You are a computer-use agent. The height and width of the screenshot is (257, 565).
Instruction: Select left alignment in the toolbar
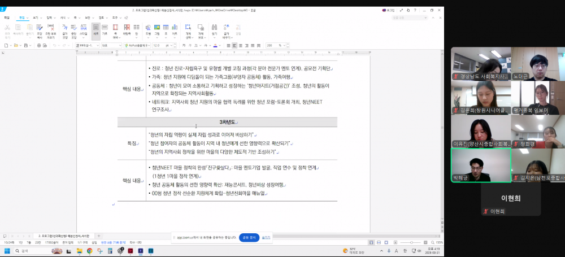coord(234,45)
